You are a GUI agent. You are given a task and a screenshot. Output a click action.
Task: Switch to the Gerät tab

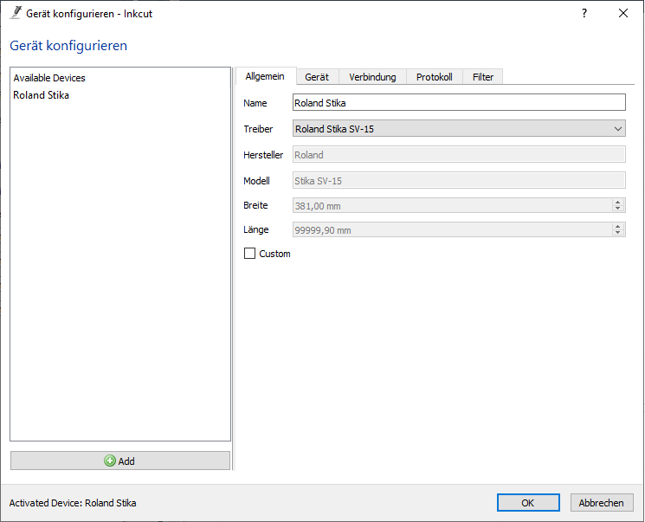click(317, 77)
